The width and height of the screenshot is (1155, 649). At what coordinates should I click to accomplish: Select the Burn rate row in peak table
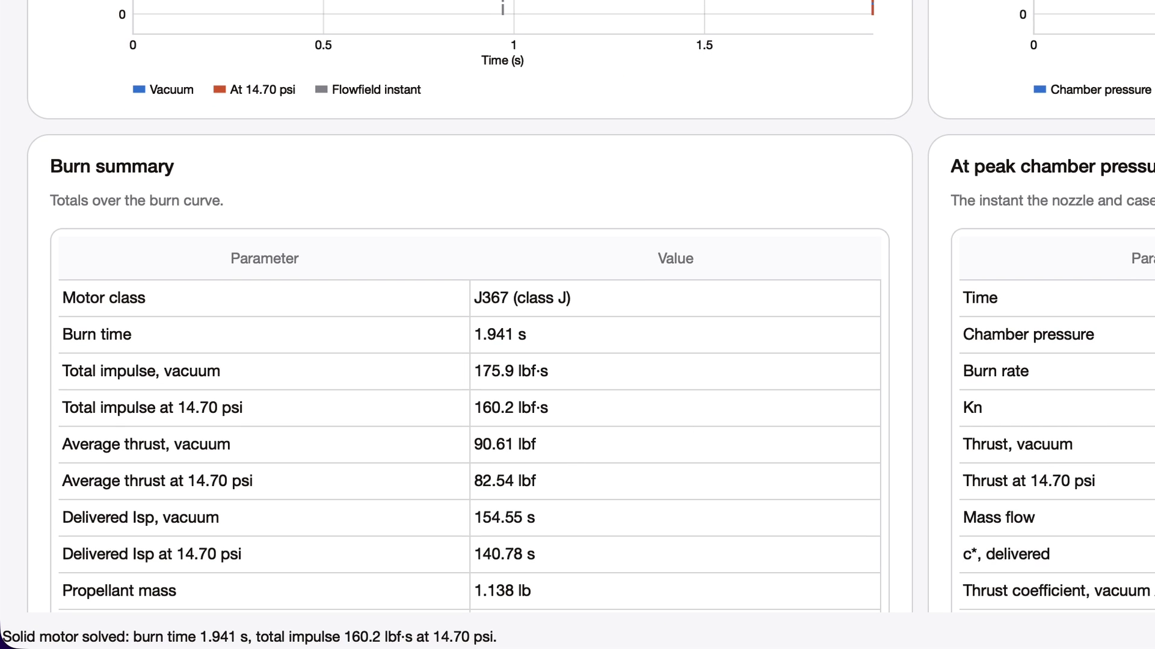pyautogui.click(x=1058, y=371)
